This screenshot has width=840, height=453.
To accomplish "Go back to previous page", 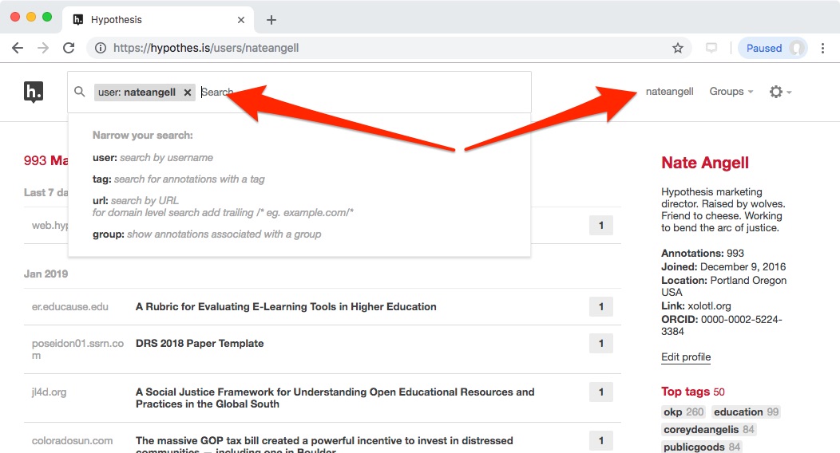I will point(18,48).
